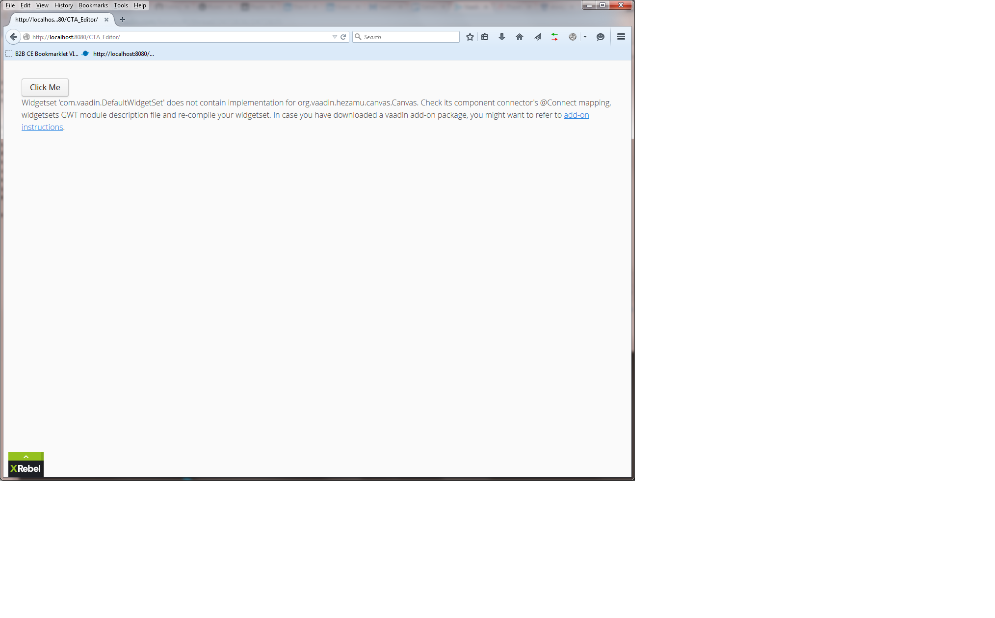Open the Downloads arrow icon
This screenshot has height=618, width=995.
tap(501, 37)
